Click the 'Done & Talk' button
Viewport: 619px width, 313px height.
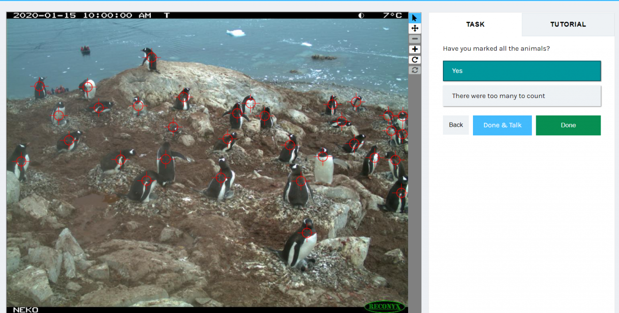[x=502, y=125]
